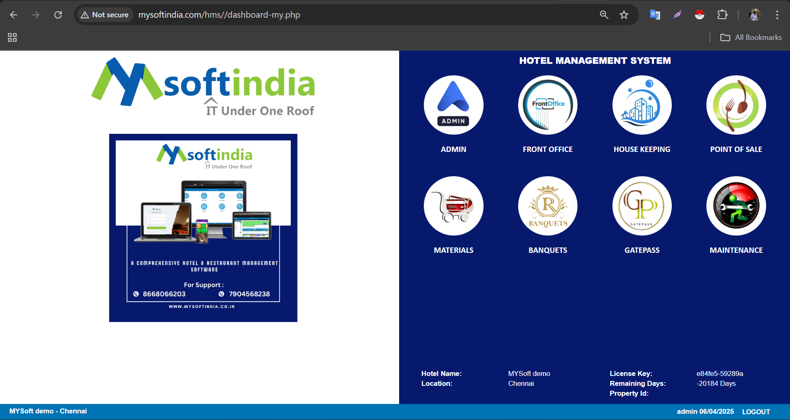Open the Google Translate extension icon
The height and width of the screenshot is (420, 790).
pyautogui.click(x=655, y=15)
